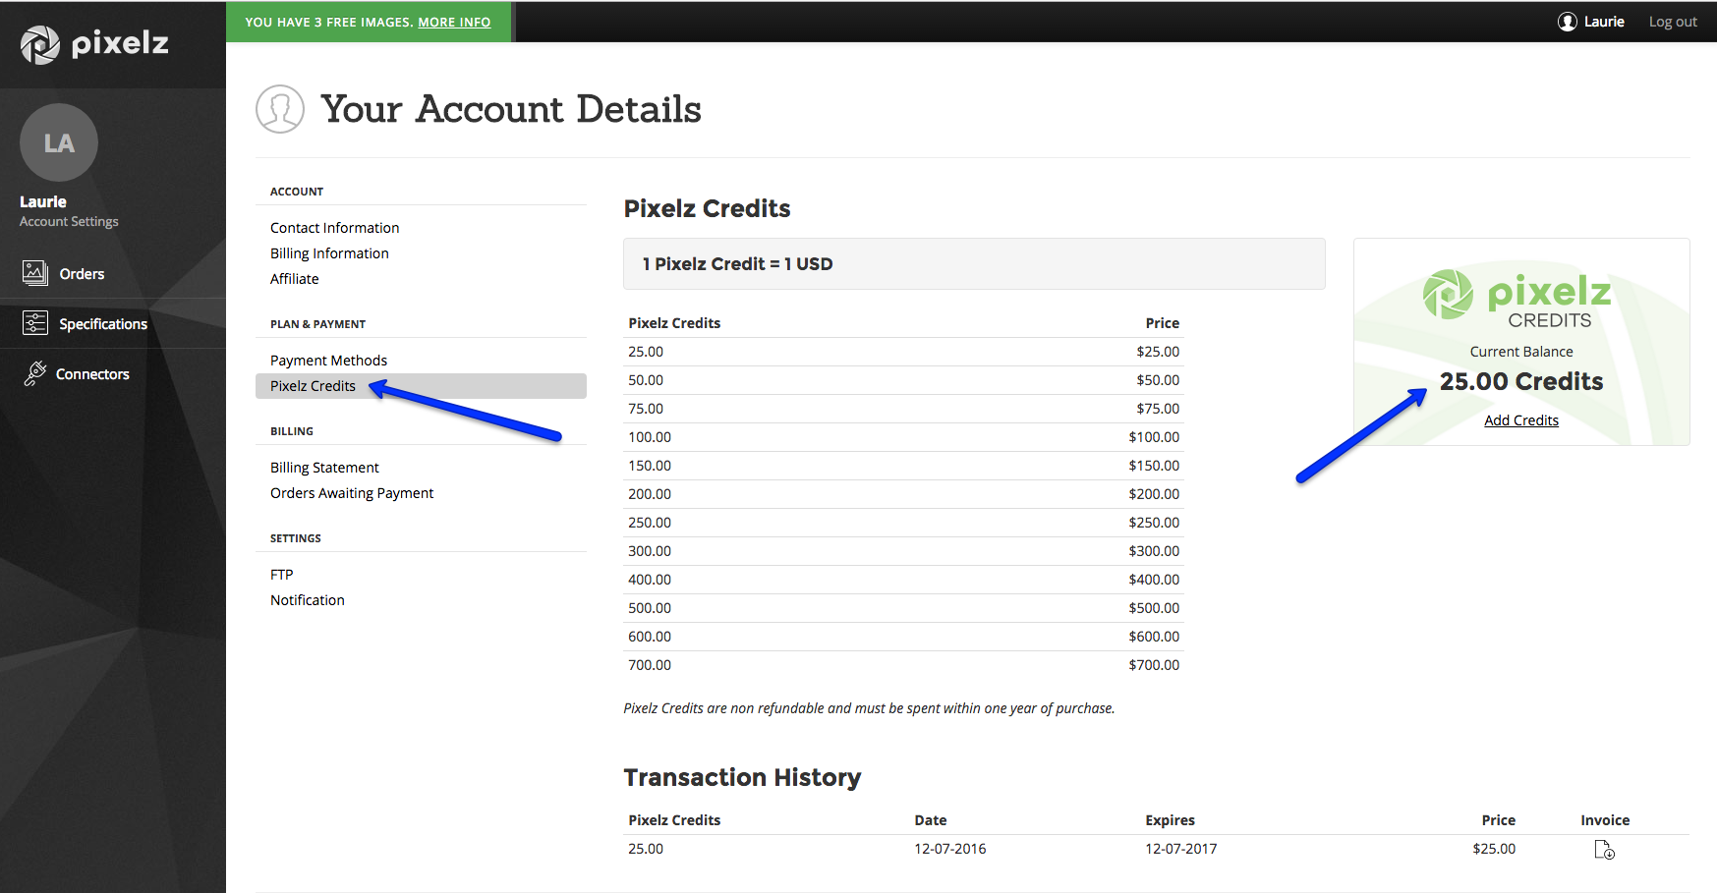Select the 150.00 credits row

pos(903,466)
